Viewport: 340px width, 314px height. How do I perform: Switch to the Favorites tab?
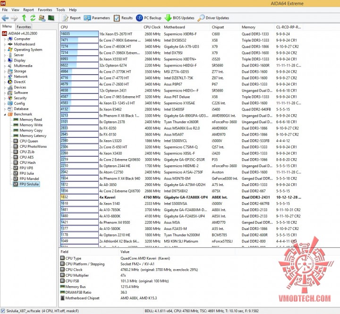pyautogui.click(x=24, y=27)
